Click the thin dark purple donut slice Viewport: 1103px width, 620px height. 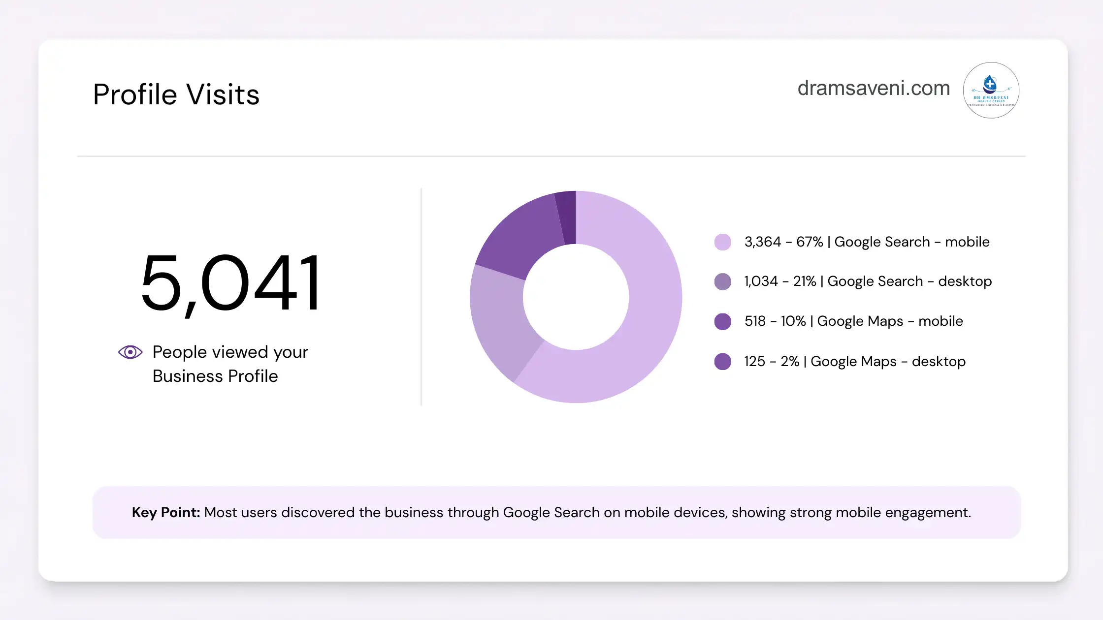click(567, 217)
